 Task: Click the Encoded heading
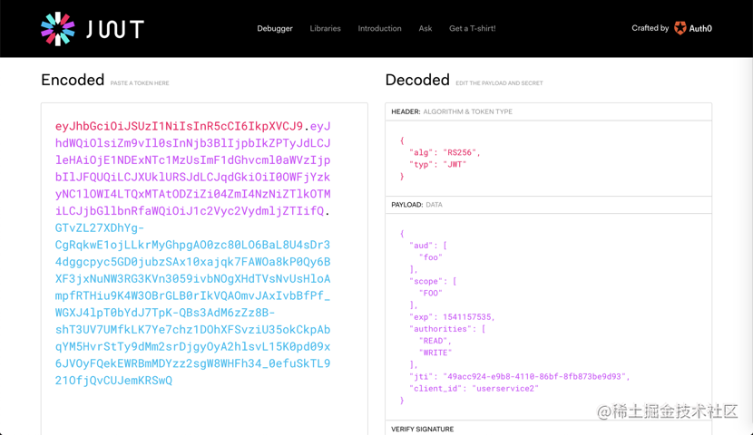73,80
